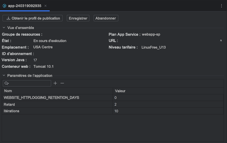
Task: Select value 2 of Retard
Action: click(x=115, y=104)
